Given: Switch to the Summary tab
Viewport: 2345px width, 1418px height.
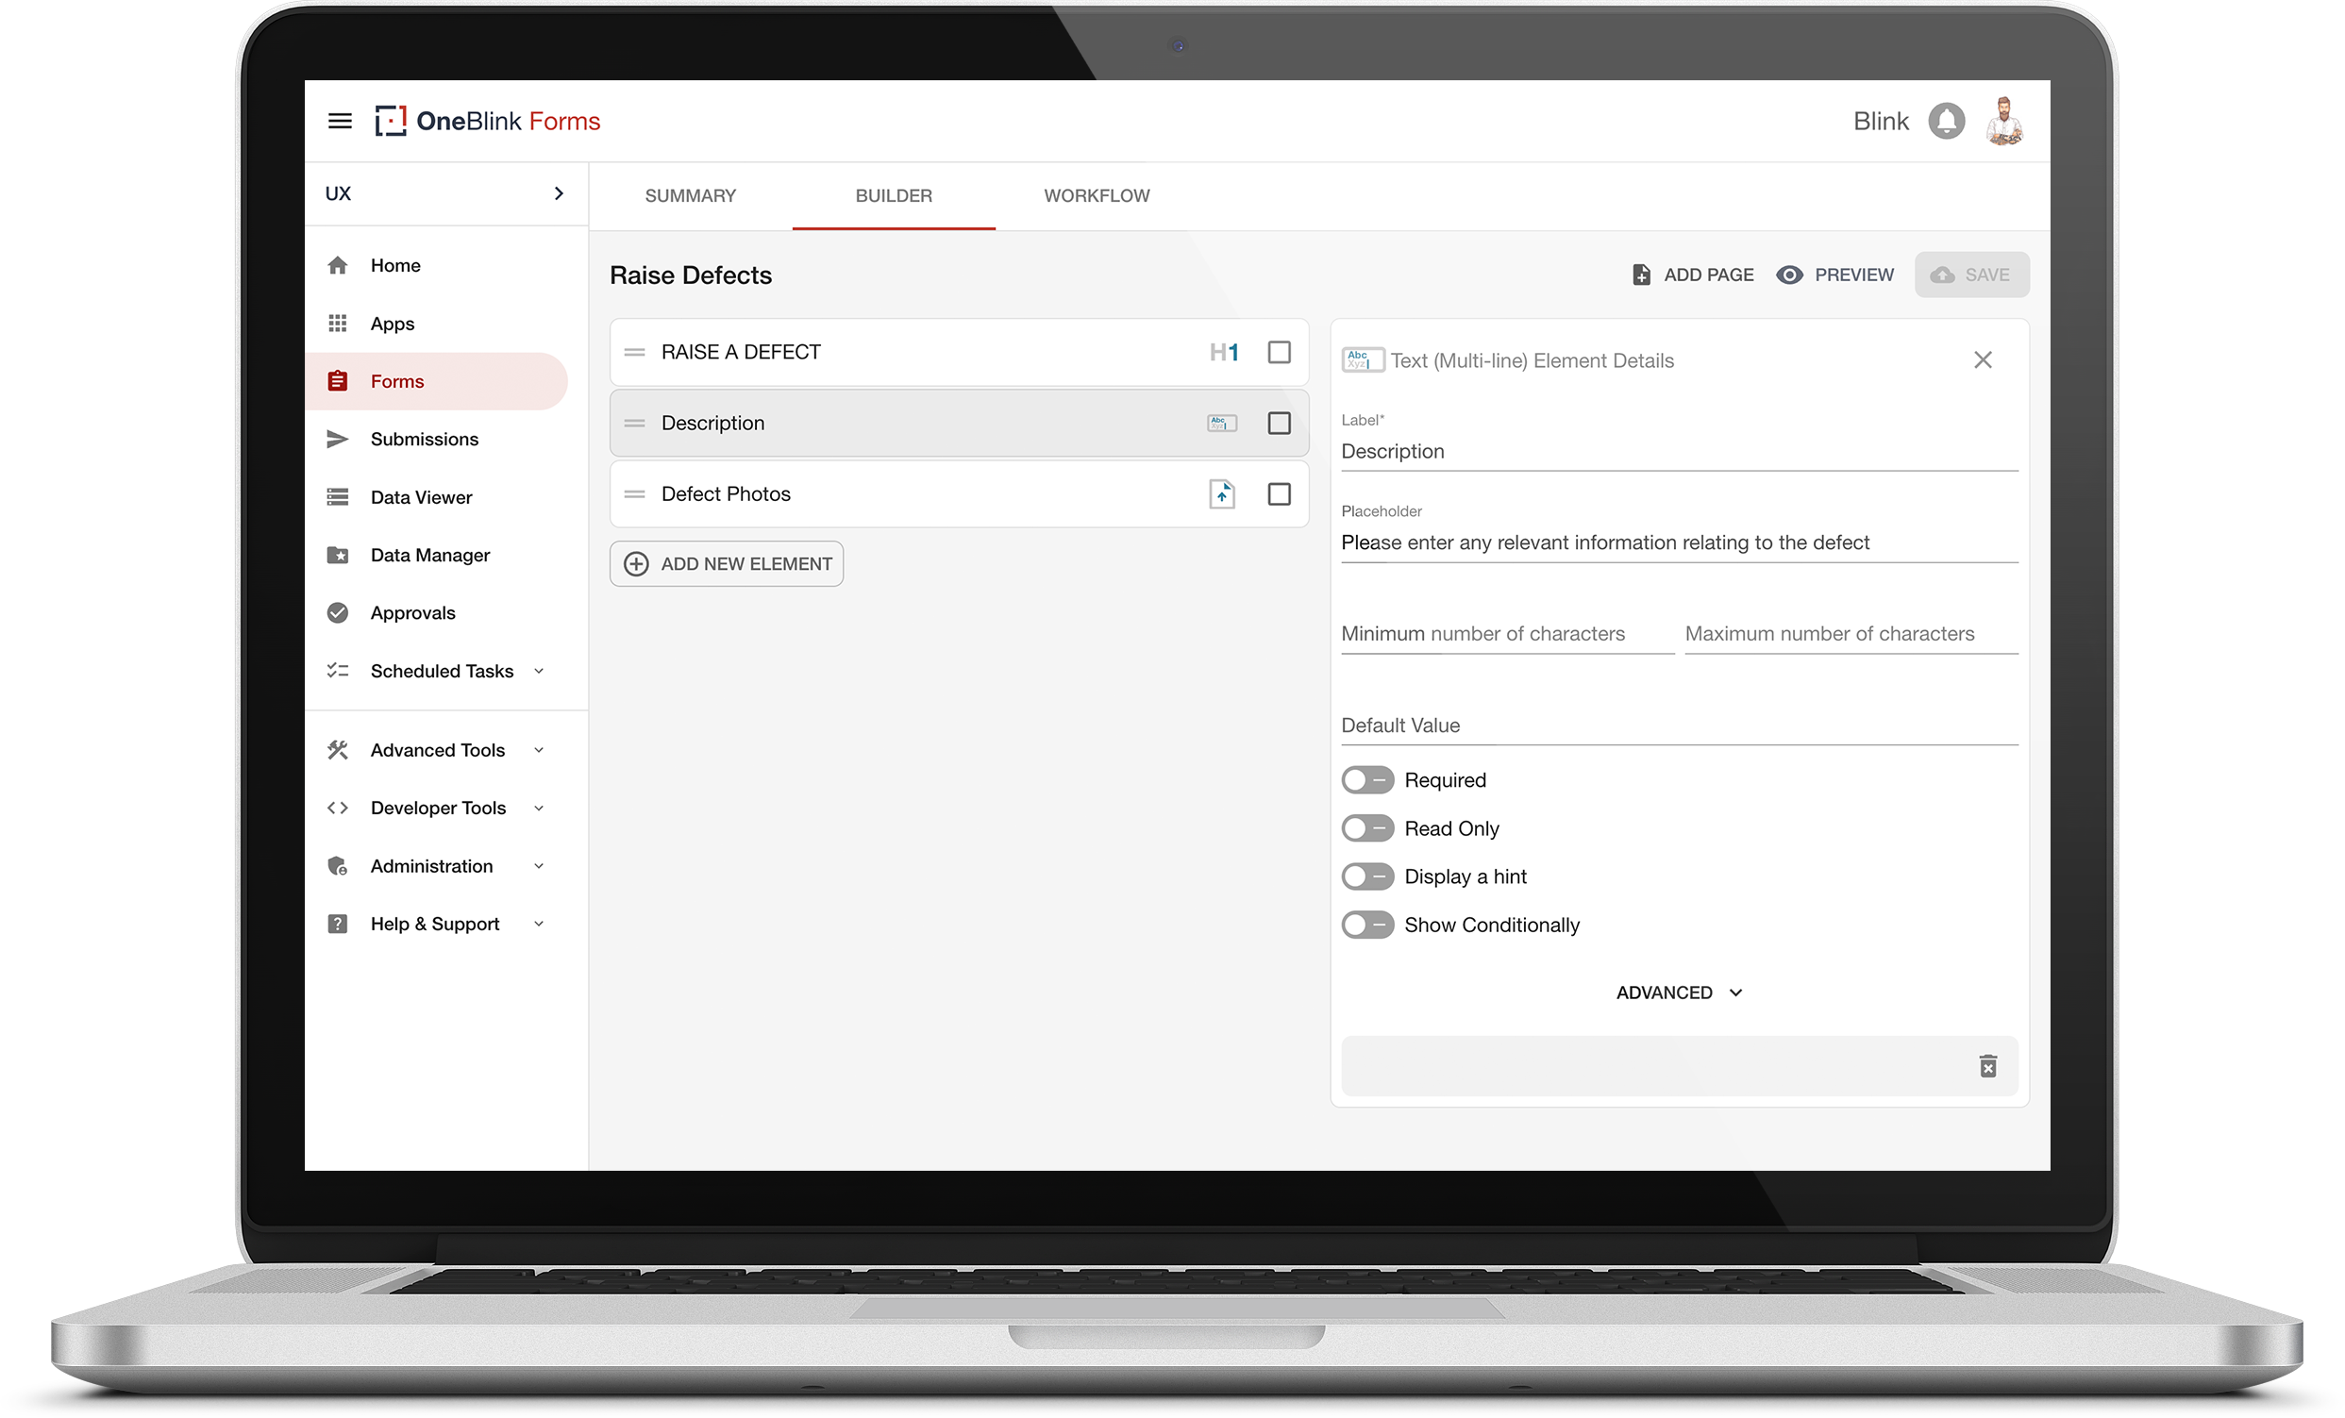Looking at the screenshot, I should point(690,196).
